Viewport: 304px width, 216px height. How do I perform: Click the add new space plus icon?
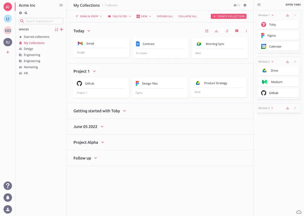[x=61, y=30]
